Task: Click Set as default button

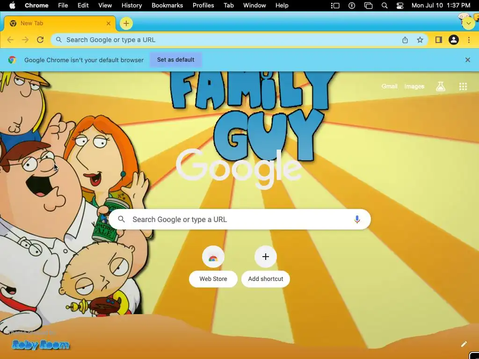Action: pyautogui.click(x=176, y=60)
